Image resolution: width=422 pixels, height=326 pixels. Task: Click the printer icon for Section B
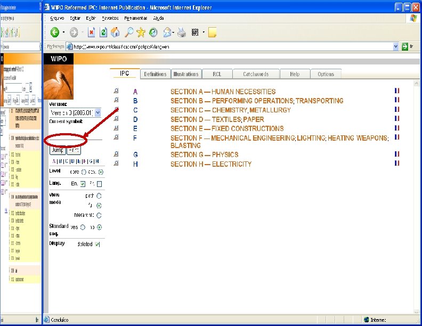116,100
